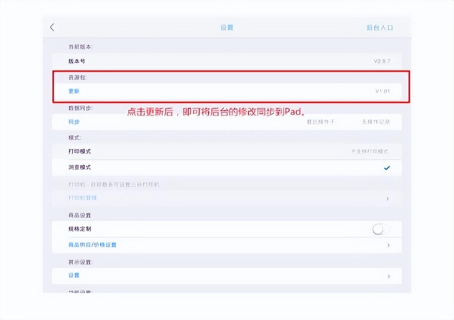
Task: Tap the back arrow to exit settings
Action: (x=52, y=27)
